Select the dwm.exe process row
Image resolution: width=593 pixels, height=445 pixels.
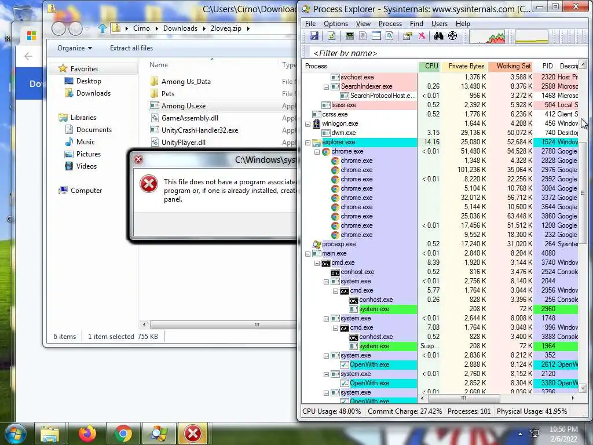coord(441,133)
